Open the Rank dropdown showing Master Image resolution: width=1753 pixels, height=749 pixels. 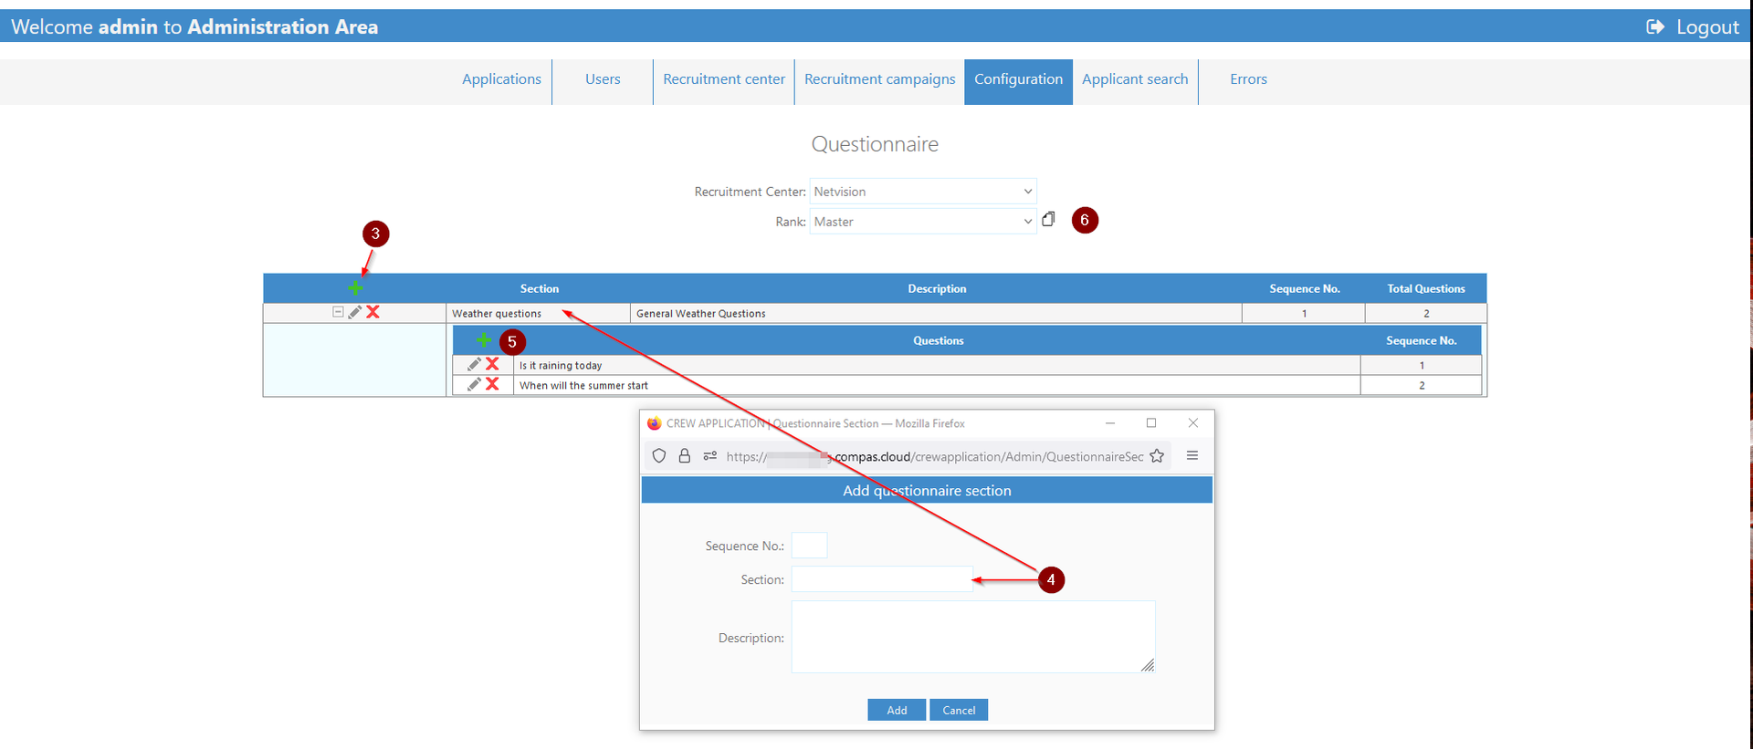tap(923, 222)
